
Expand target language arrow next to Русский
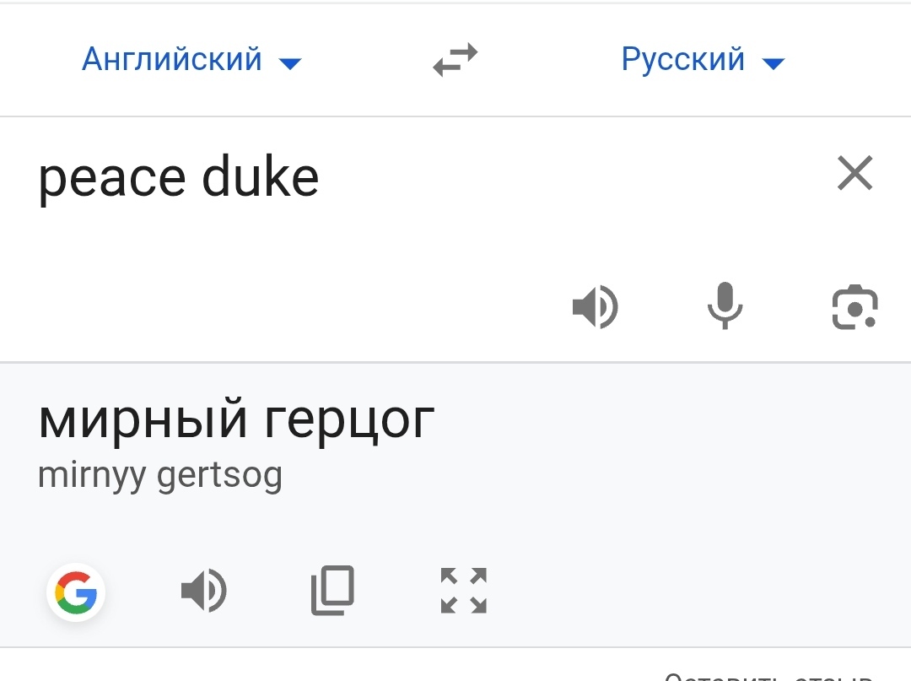tap(774, 62)
